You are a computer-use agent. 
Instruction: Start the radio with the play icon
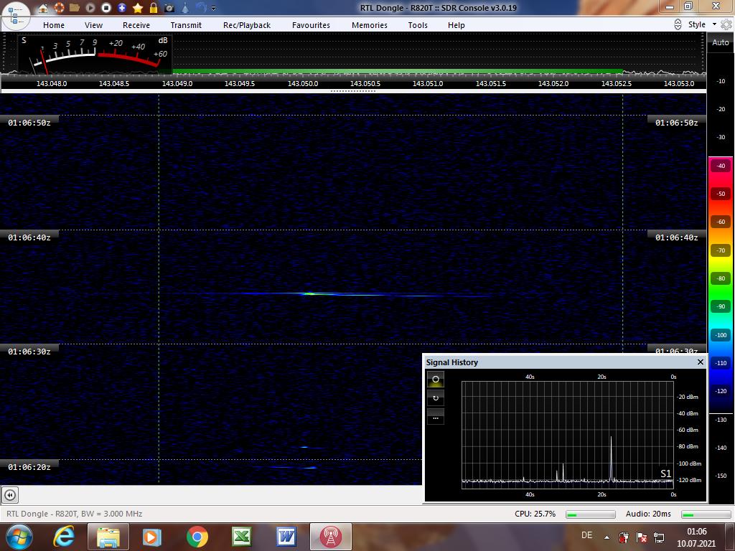[90, 8]
